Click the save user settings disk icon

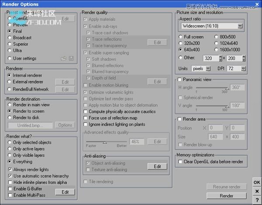point(71,59)
